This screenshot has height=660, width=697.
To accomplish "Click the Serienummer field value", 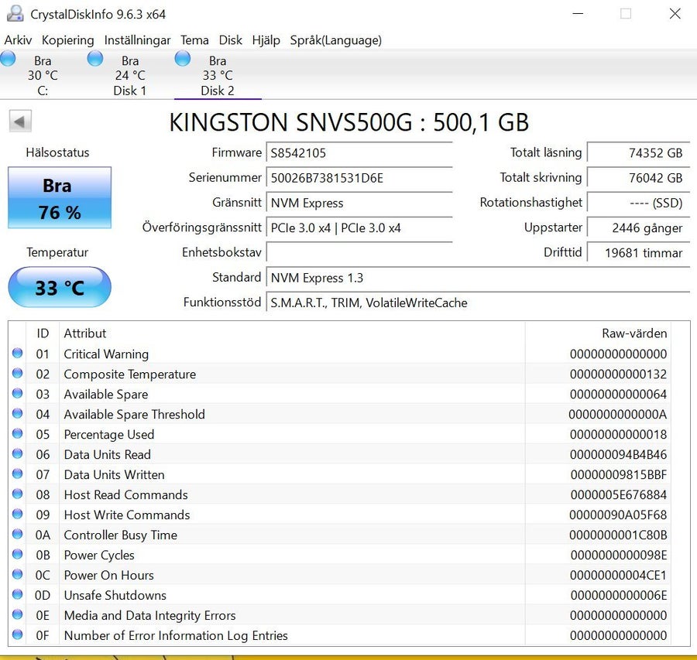I will point(359,178).
